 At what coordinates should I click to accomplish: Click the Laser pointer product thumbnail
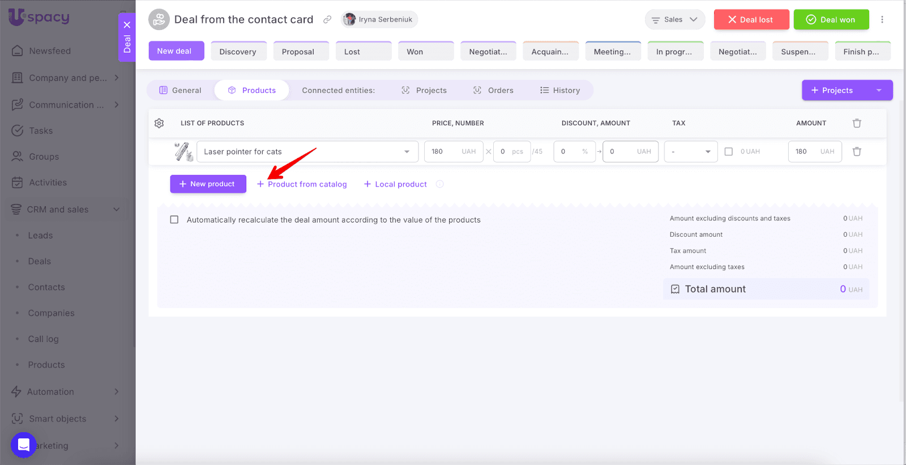pos(183,152)
